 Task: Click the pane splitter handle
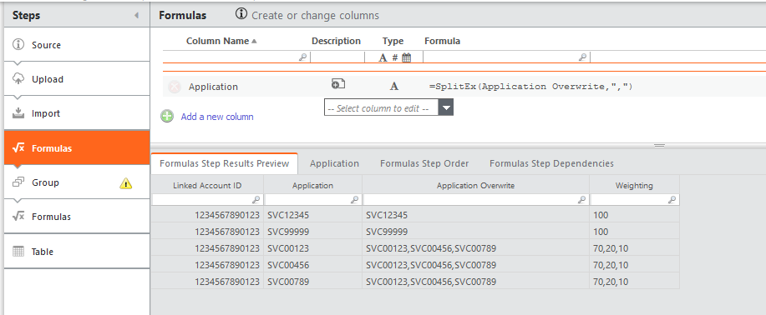(660, 145)
